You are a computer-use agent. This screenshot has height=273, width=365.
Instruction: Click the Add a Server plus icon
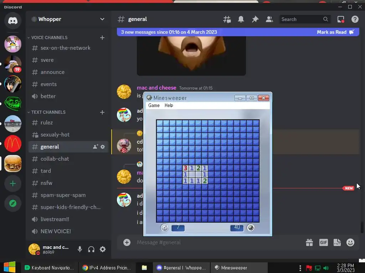point(13,184)
